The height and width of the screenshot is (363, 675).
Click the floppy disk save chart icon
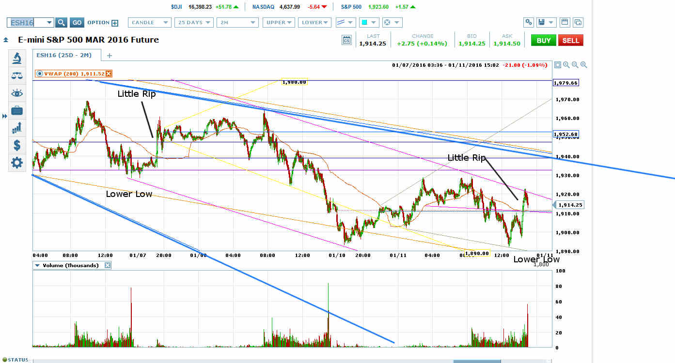542,22
